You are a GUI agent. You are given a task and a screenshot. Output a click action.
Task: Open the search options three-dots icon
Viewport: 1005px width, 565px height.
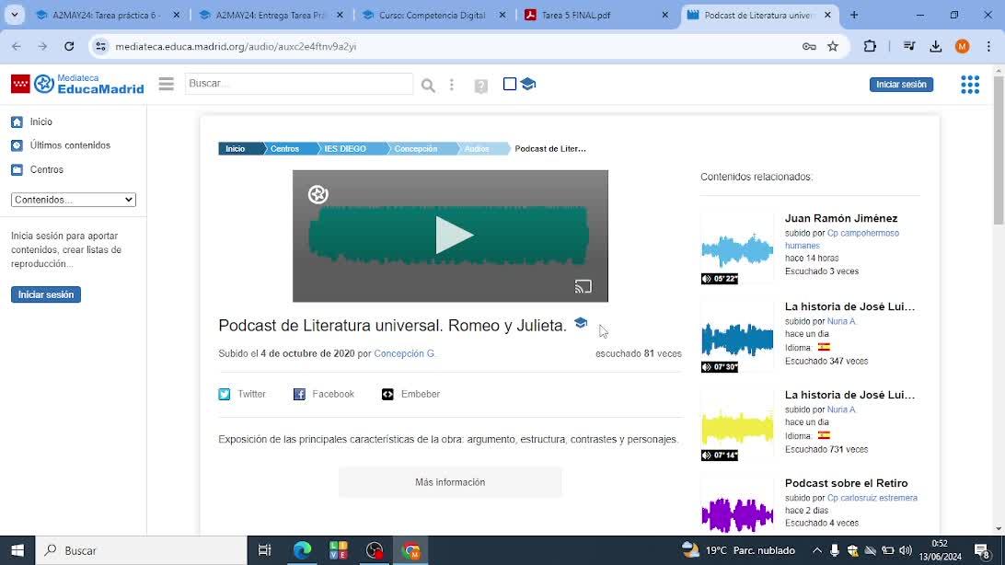tap(452, 85)
